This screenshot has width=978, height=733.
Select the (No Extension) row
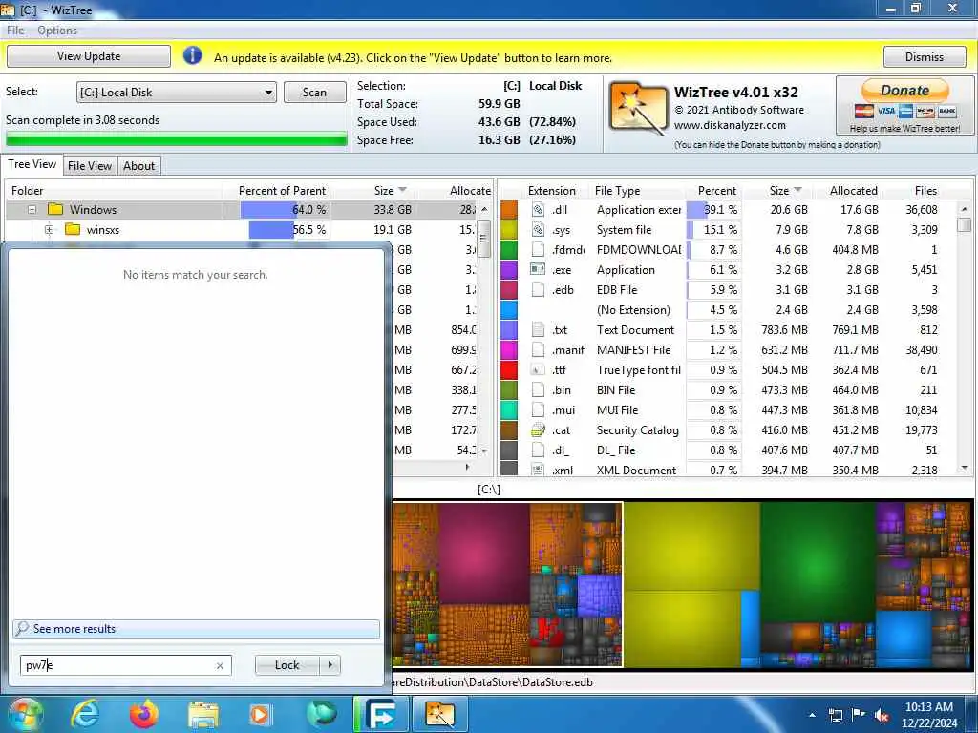(x=727, y=310)
